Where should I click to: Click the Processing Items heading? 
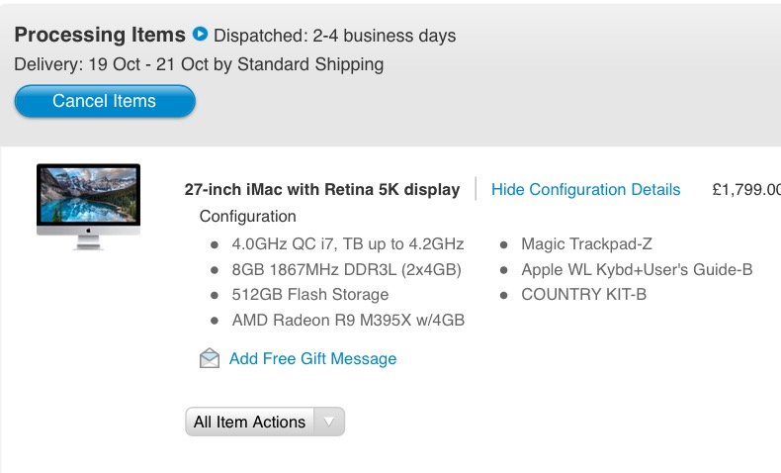[x=100, y=35]
